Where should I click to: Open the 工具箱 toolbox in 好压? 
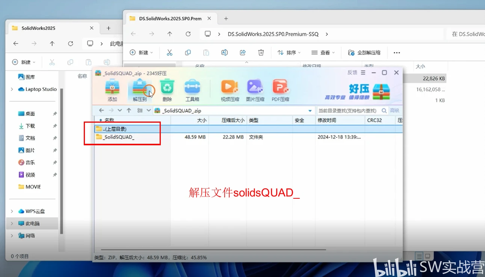[x=192, y=90]
